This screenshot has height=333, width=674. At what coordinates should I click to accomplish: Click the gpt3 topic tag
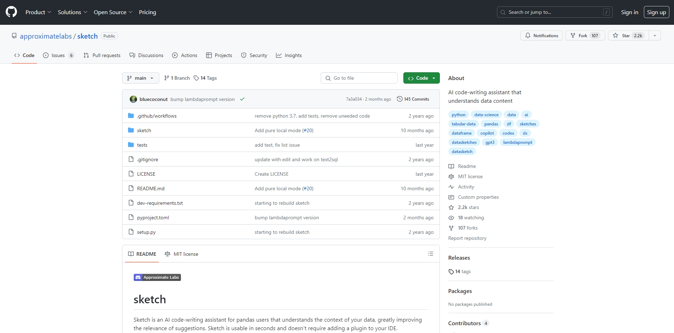(490, 142)
